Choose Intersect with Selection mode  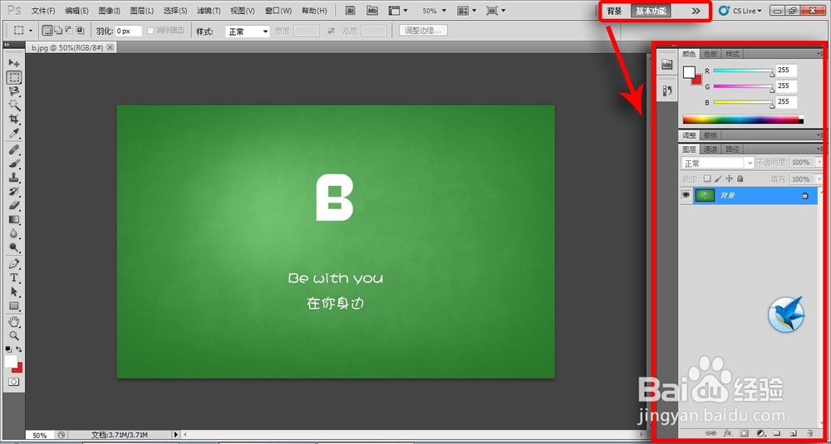(80, 31)
